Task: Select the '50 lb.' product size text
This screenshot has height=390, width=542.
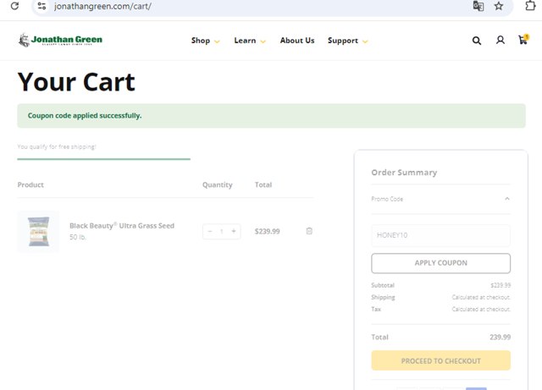Action: point(78,237)
